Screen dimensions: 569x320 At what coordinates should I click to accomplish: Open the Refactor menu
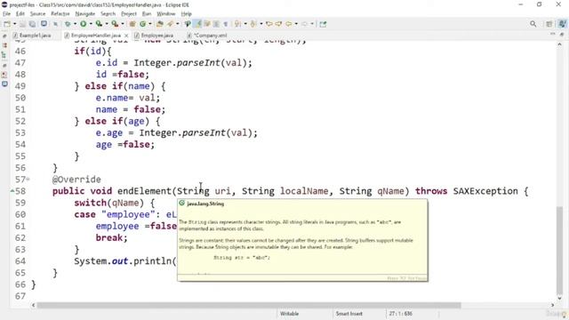click(x=60, y=14)
